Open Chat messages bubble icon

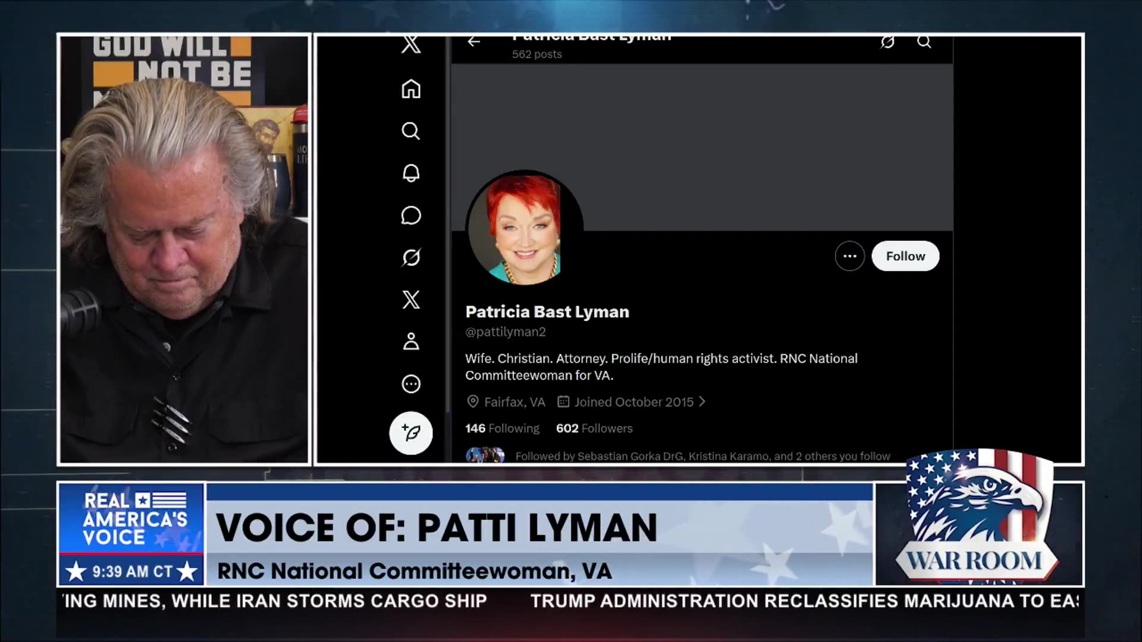click(x=411, y=215)
